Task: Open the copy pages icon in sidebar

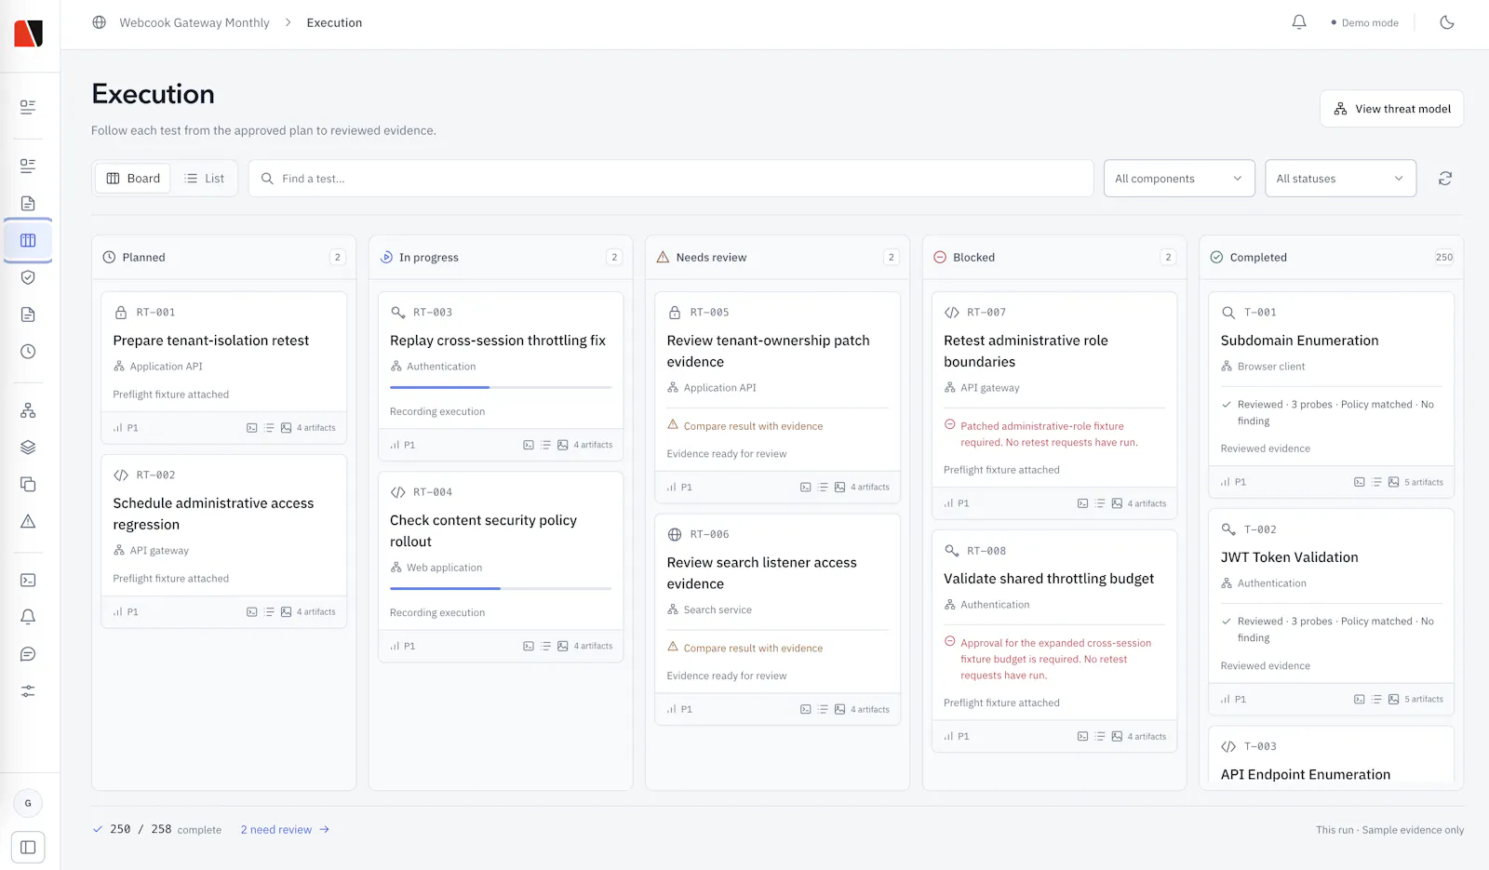Action: click(28, 484)
